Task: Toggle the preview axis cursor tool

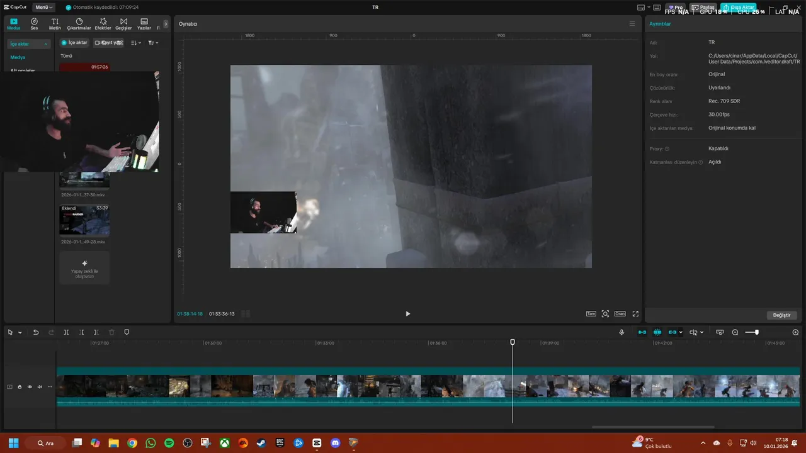Action: [693, 332]
